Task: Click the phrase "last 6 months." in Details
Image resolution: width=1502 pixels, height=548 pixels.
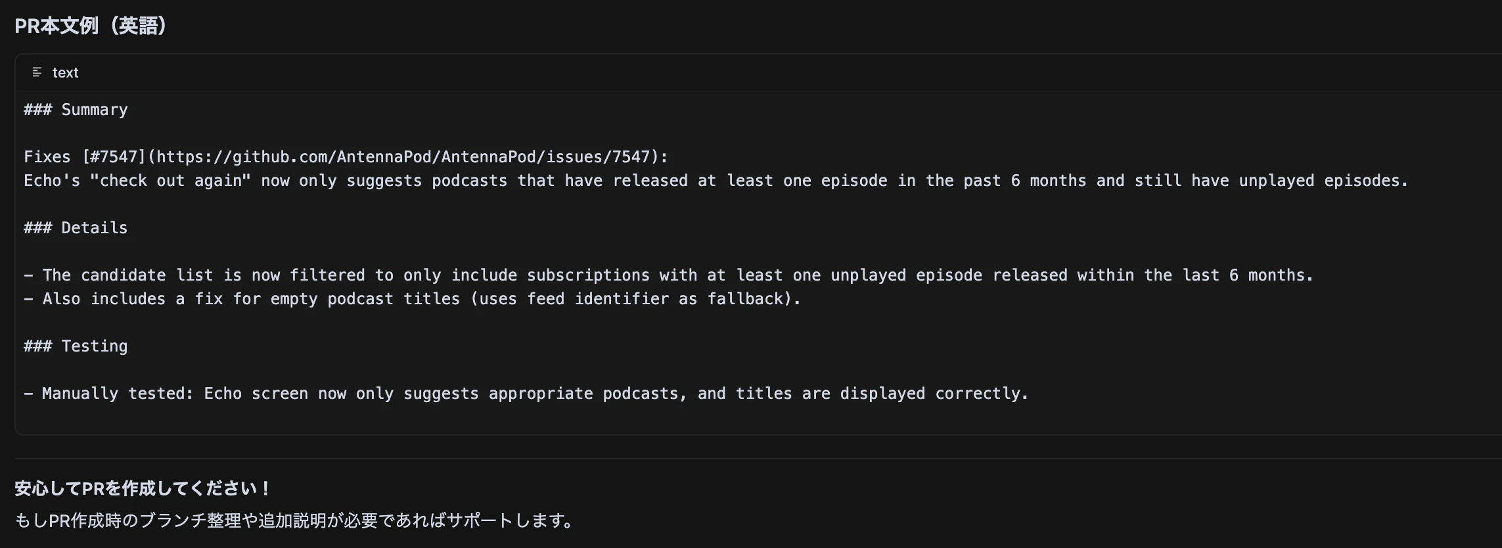Action: pos(1248,275)
